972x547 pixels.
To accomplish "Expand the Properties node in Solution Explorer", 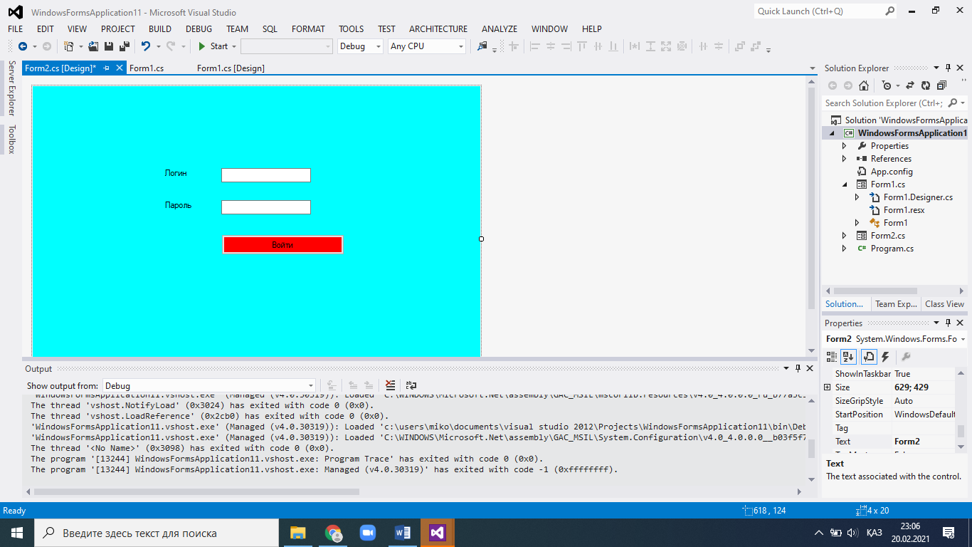I will (x=845, y=146).
